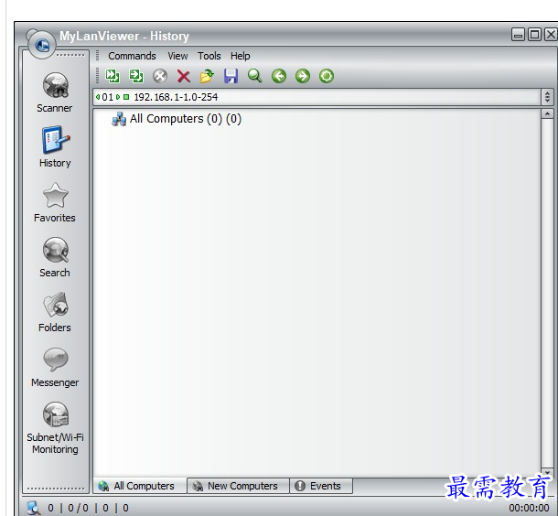
Task: Click the green square stop marker in range bar
Action: (x=126, y=97)
